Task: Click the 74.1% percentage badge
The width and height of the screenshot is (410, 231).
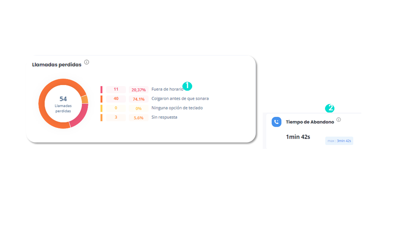Action: 138,99
